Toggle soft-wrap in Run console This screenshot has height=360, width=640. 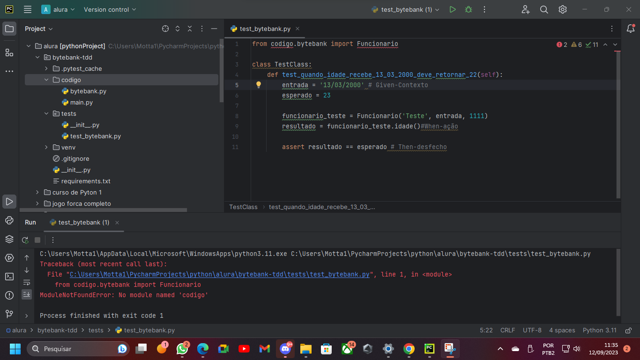coord(27,282)
